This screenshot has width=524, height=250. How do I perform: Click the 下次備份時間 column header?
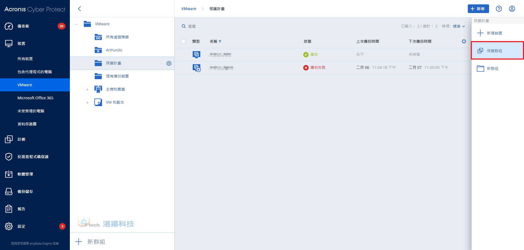pyautogui.click(x=420, y=41)
